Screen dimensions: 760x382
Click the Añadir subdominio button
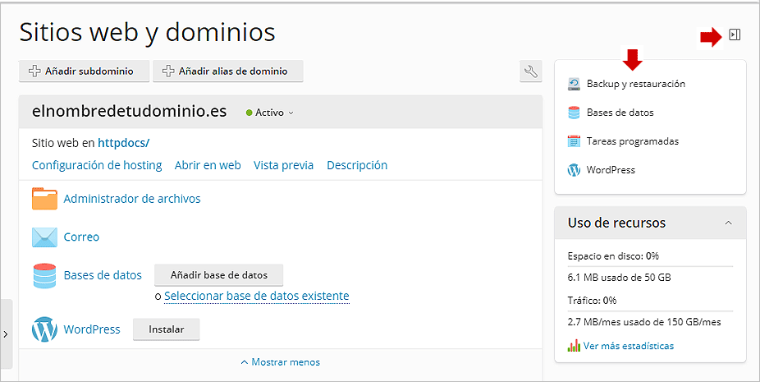click(84, 71)
